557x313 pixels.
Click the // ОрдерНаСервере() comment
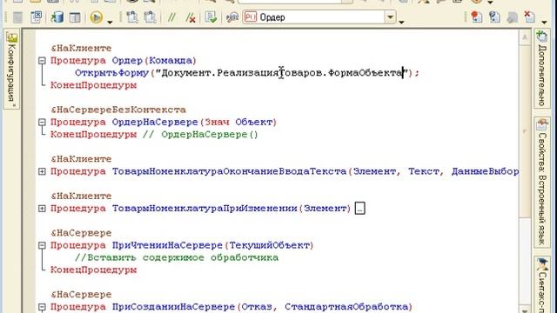coord(200,135)
